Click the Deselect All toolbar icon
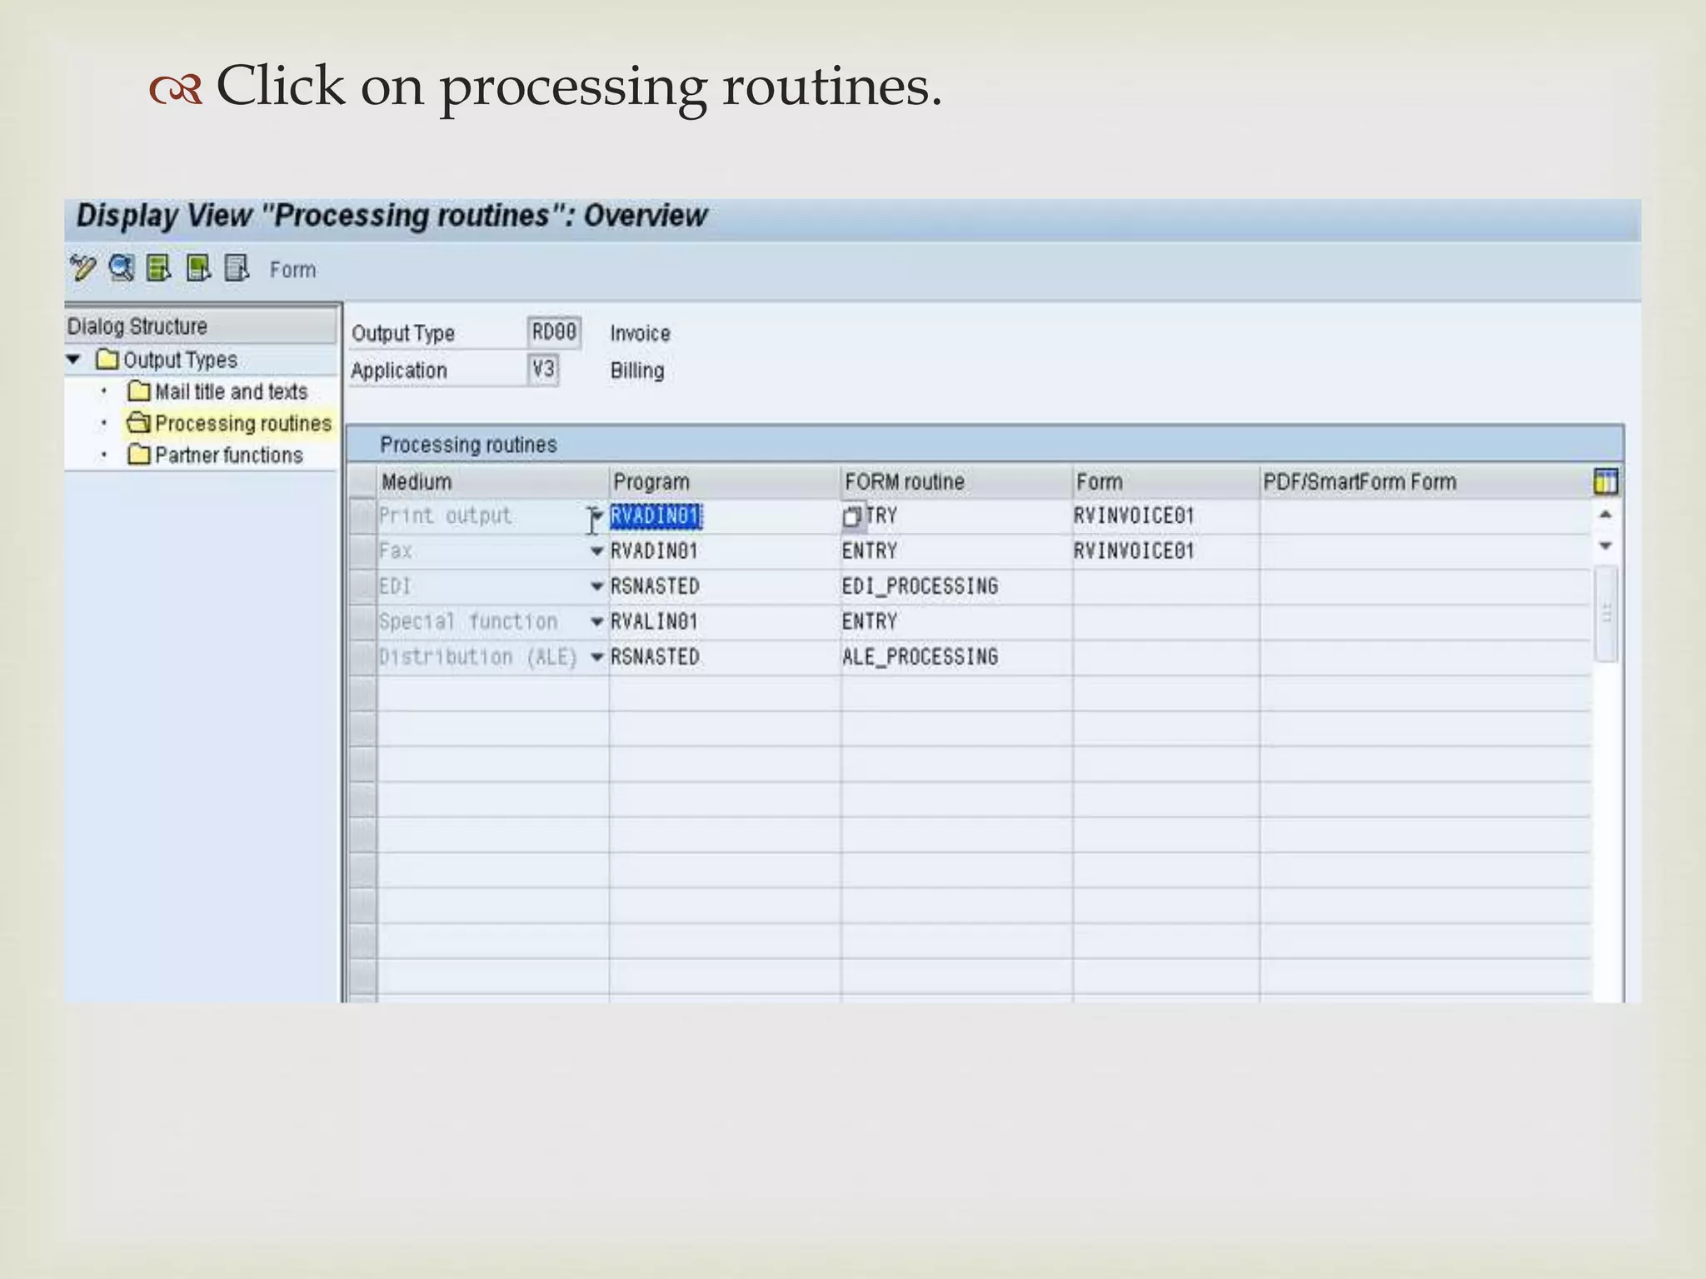Screen dimensions: 1706x1279 (x=237, y=269)
